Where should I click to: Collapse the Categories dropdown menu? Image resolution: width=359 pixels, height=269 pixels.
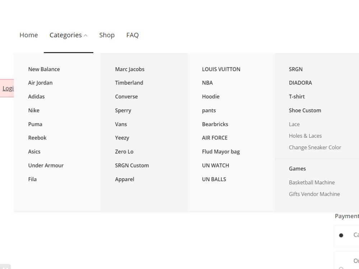pos(69,35)
